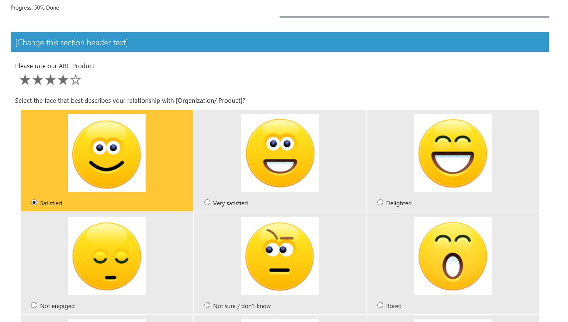
Task: Click the Bored yawning face image
Action: coord(453,256)
